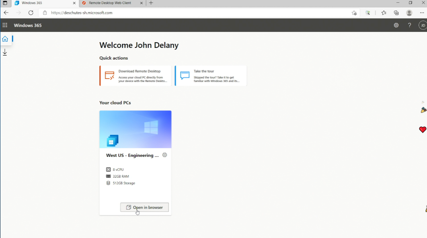This screenshot has height=238, width=427.
Task: Switch to Remote Desktop Web Client tab
Action: tap(113, 3)
